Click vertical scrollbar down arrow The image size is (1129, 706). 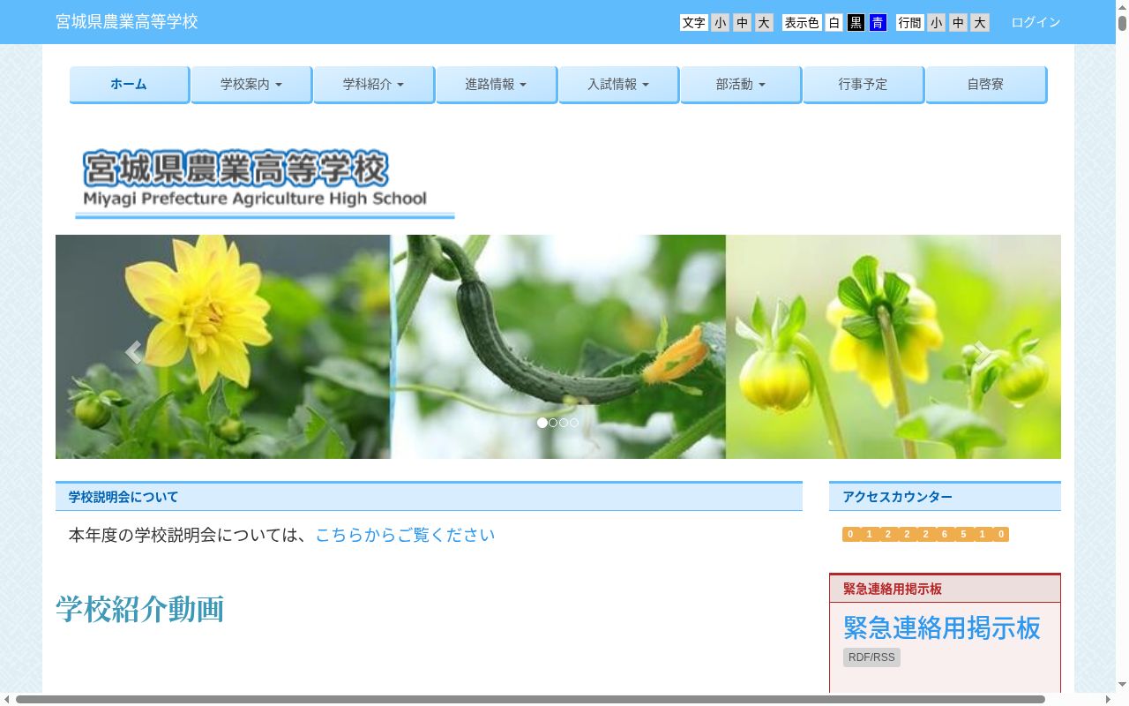(x=1122, y=686)
